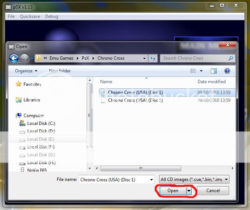Click the Libraries folder icon

click(18, 100)
